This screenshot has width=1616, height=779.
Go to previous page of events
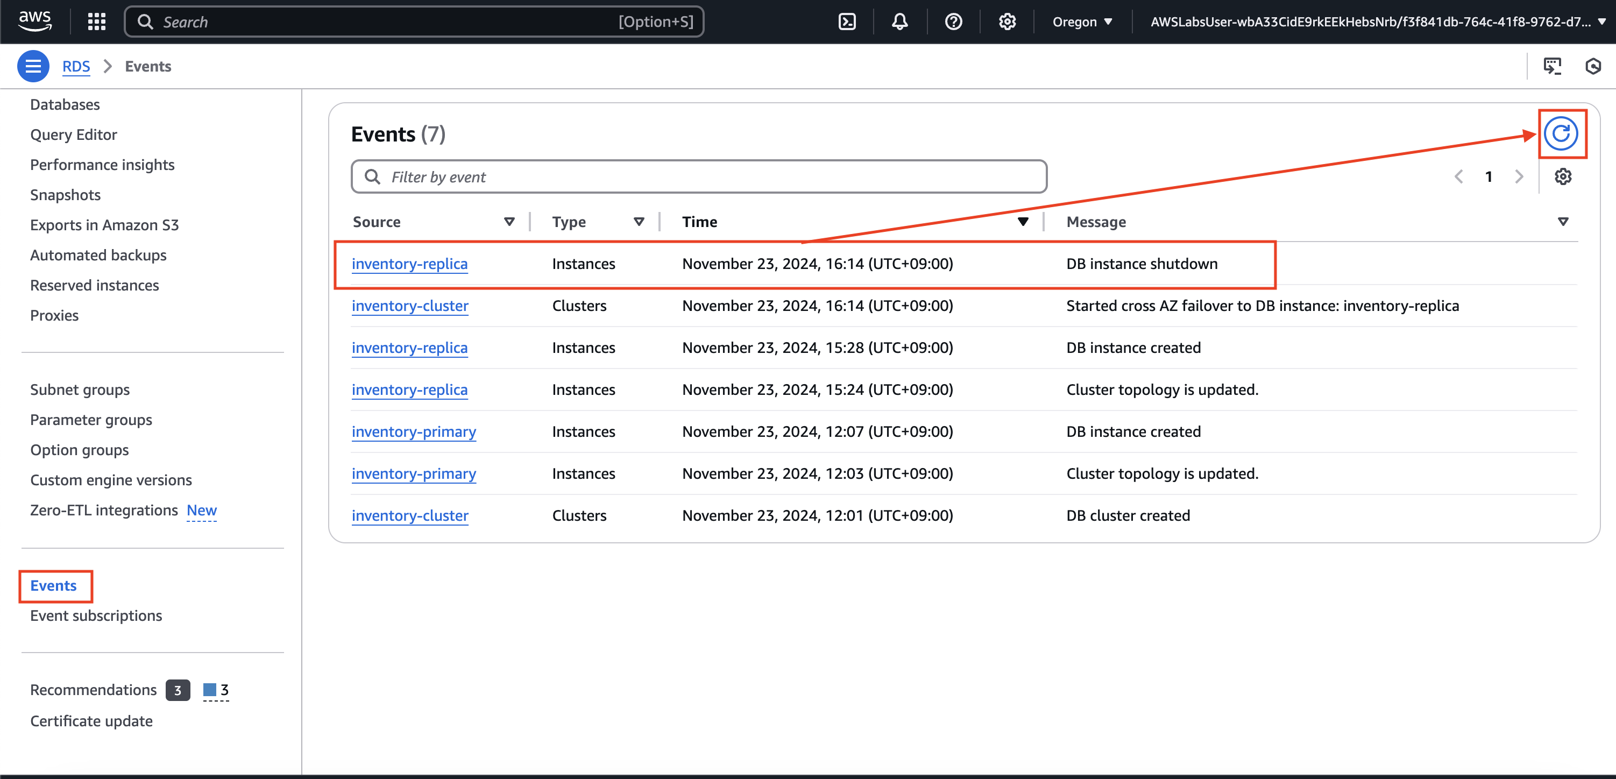(x=1459, y=177)
